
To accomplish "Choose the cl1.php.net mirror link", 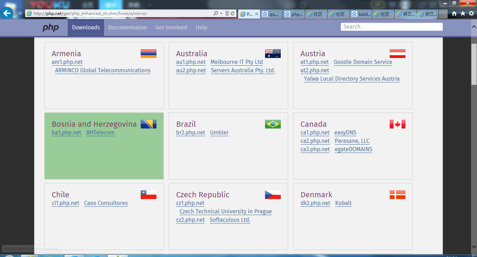I will pyautogui.click(x=65, y=203).
